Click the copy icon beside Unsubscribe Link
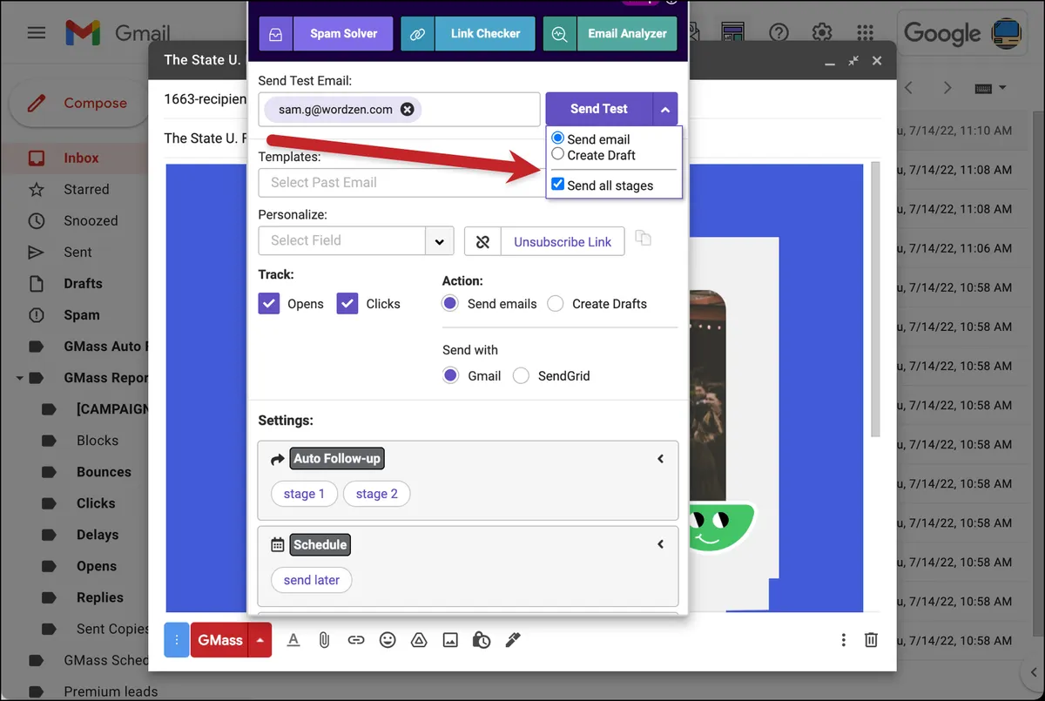 tap(644, 239)
